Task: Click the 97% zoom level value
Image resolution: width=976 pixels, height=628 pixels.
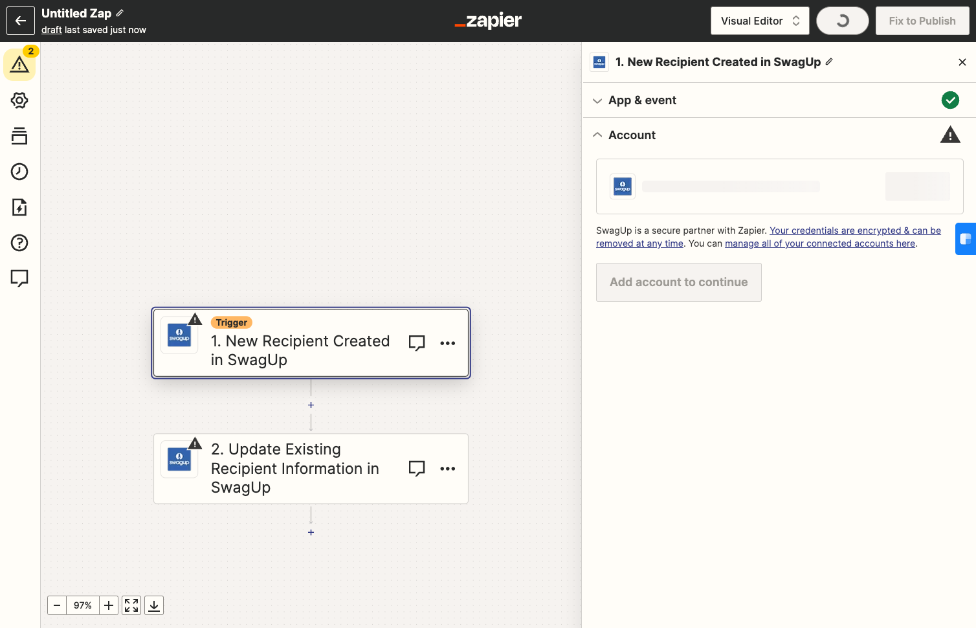Action: click(x=83, y=605)
